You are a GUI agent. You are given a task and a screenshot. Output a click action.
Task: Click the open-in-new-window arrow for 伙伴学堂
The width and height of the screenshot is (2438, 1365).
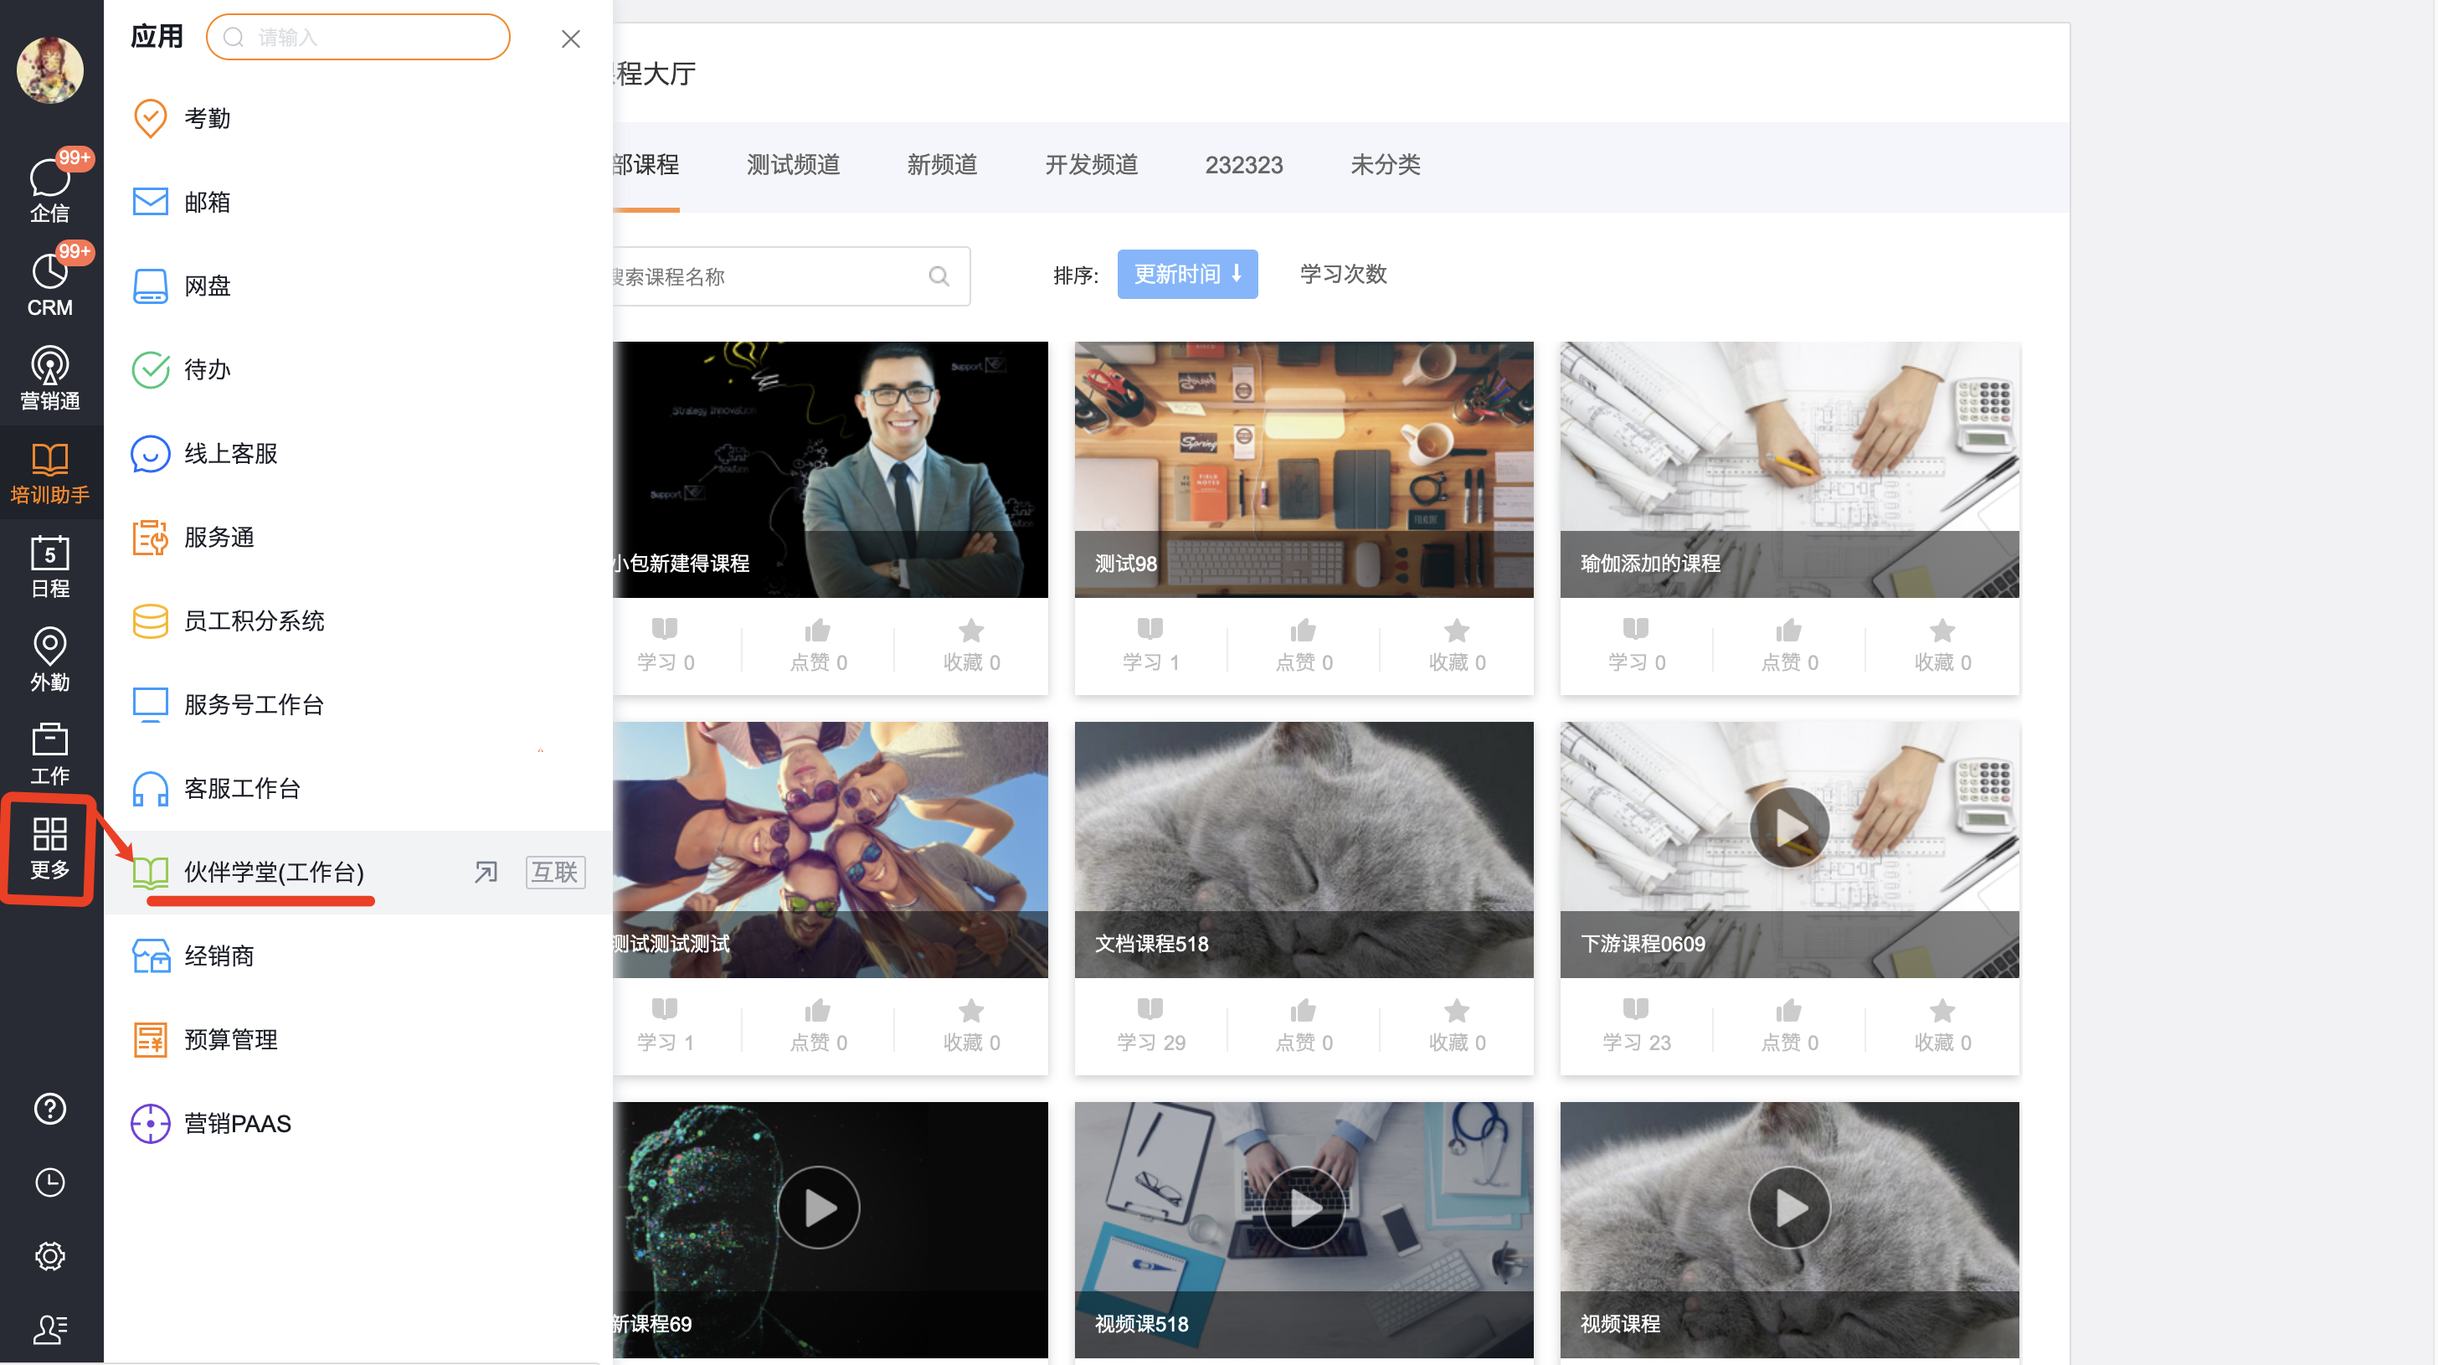pyautogui.click(x=486, y=872)
